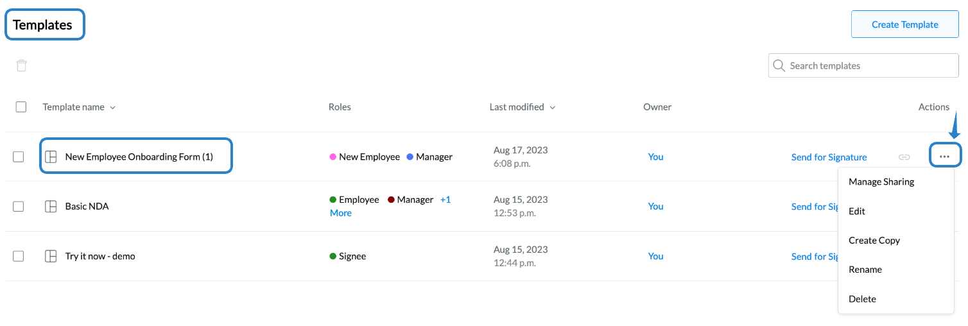Toggle the select-all templates checkbox
The height and width of the screenshot is (326, 968).
coord(21,107)
